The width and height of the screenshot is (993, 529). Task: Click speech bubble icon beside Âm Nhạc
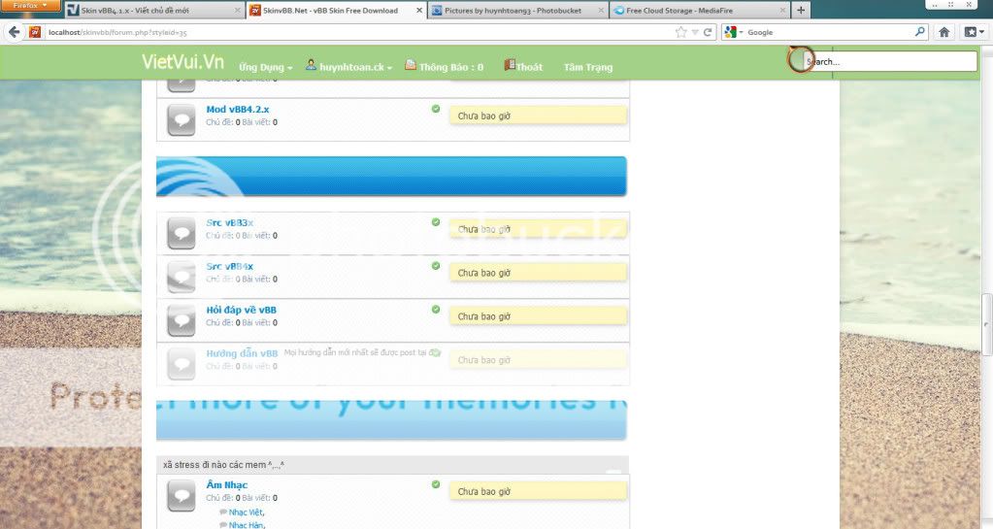pos(181,494)
